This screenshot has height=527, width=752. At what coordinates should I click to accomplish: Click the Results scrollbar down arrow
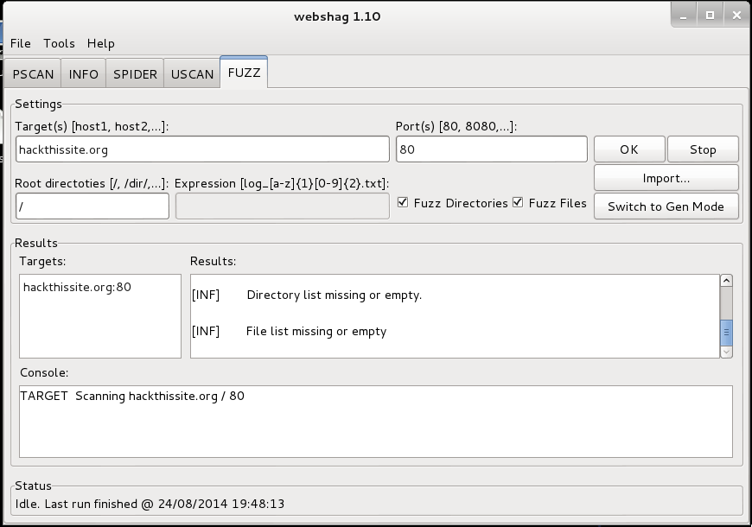point(724,351)
